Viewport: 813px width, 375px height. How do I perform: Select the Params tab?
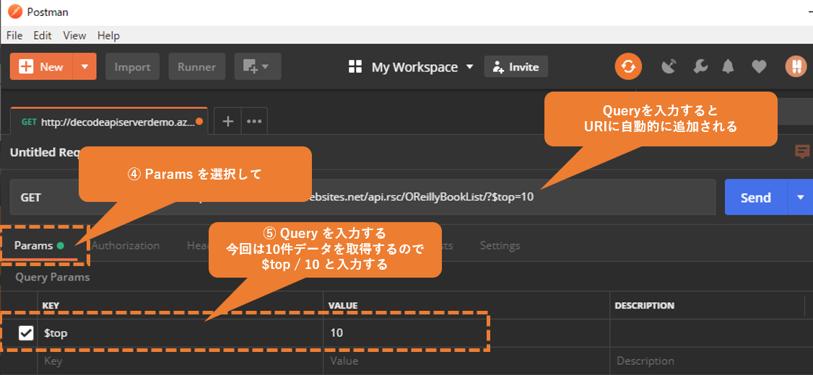click(x=40, y=245)
